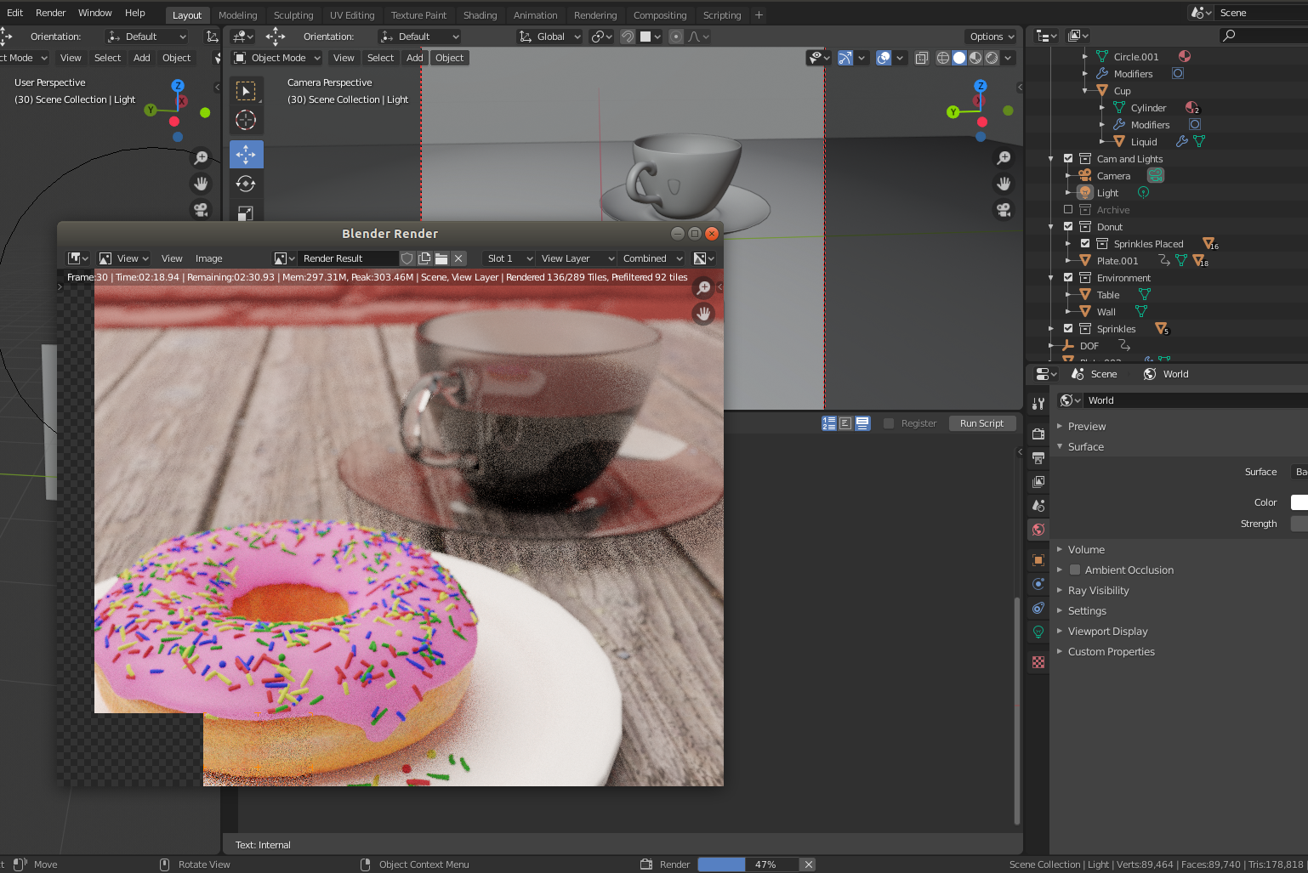Click zoom icon in Blender Render window

703,288
